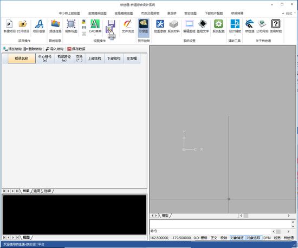
Task: Click the middle small icon beside CAD菜单
Action: point(84,28)
